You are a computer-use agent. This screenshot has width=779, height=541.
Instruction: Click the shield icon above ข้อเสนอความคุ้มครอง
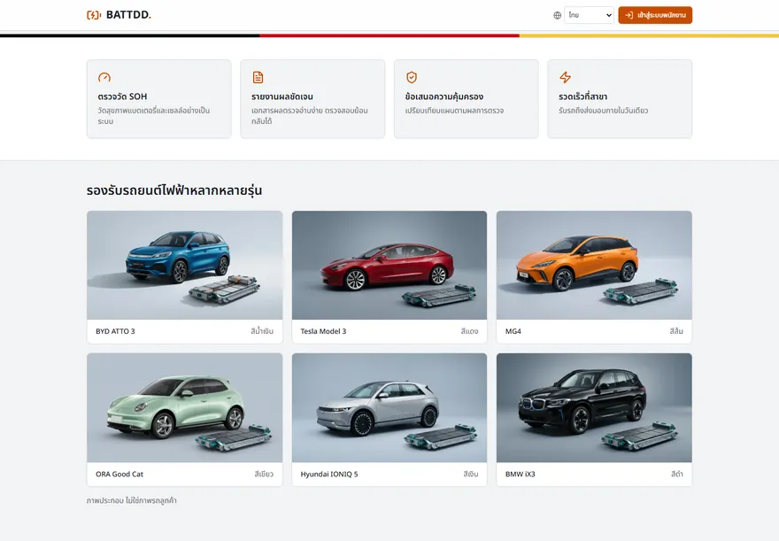click(412, 77)
